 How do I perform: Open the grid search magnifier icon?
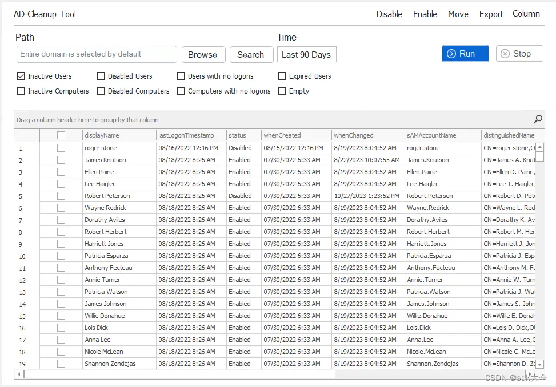tap(537, 119)
